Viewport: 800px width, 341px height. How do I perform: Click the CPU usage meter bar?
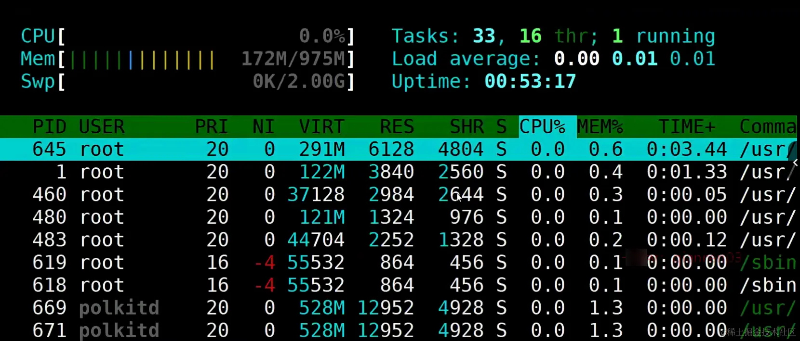187,36
